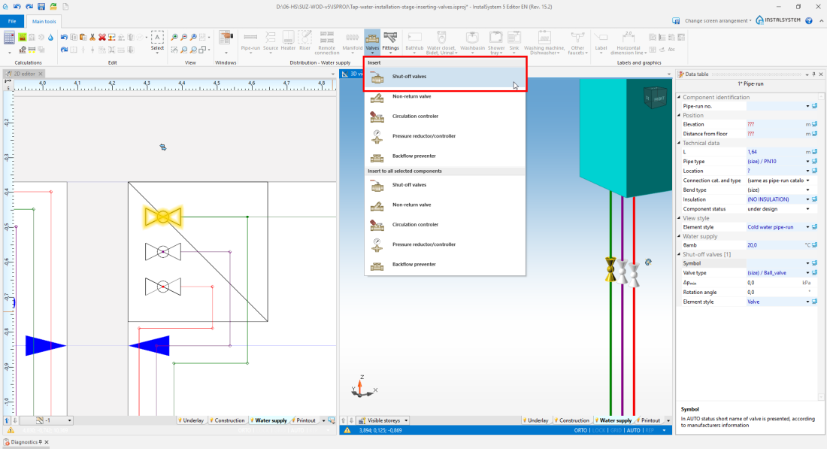827x449 pixels.
Task: Open the Component status dropdown
Action: pyautogui.click(x=807, y=208)
